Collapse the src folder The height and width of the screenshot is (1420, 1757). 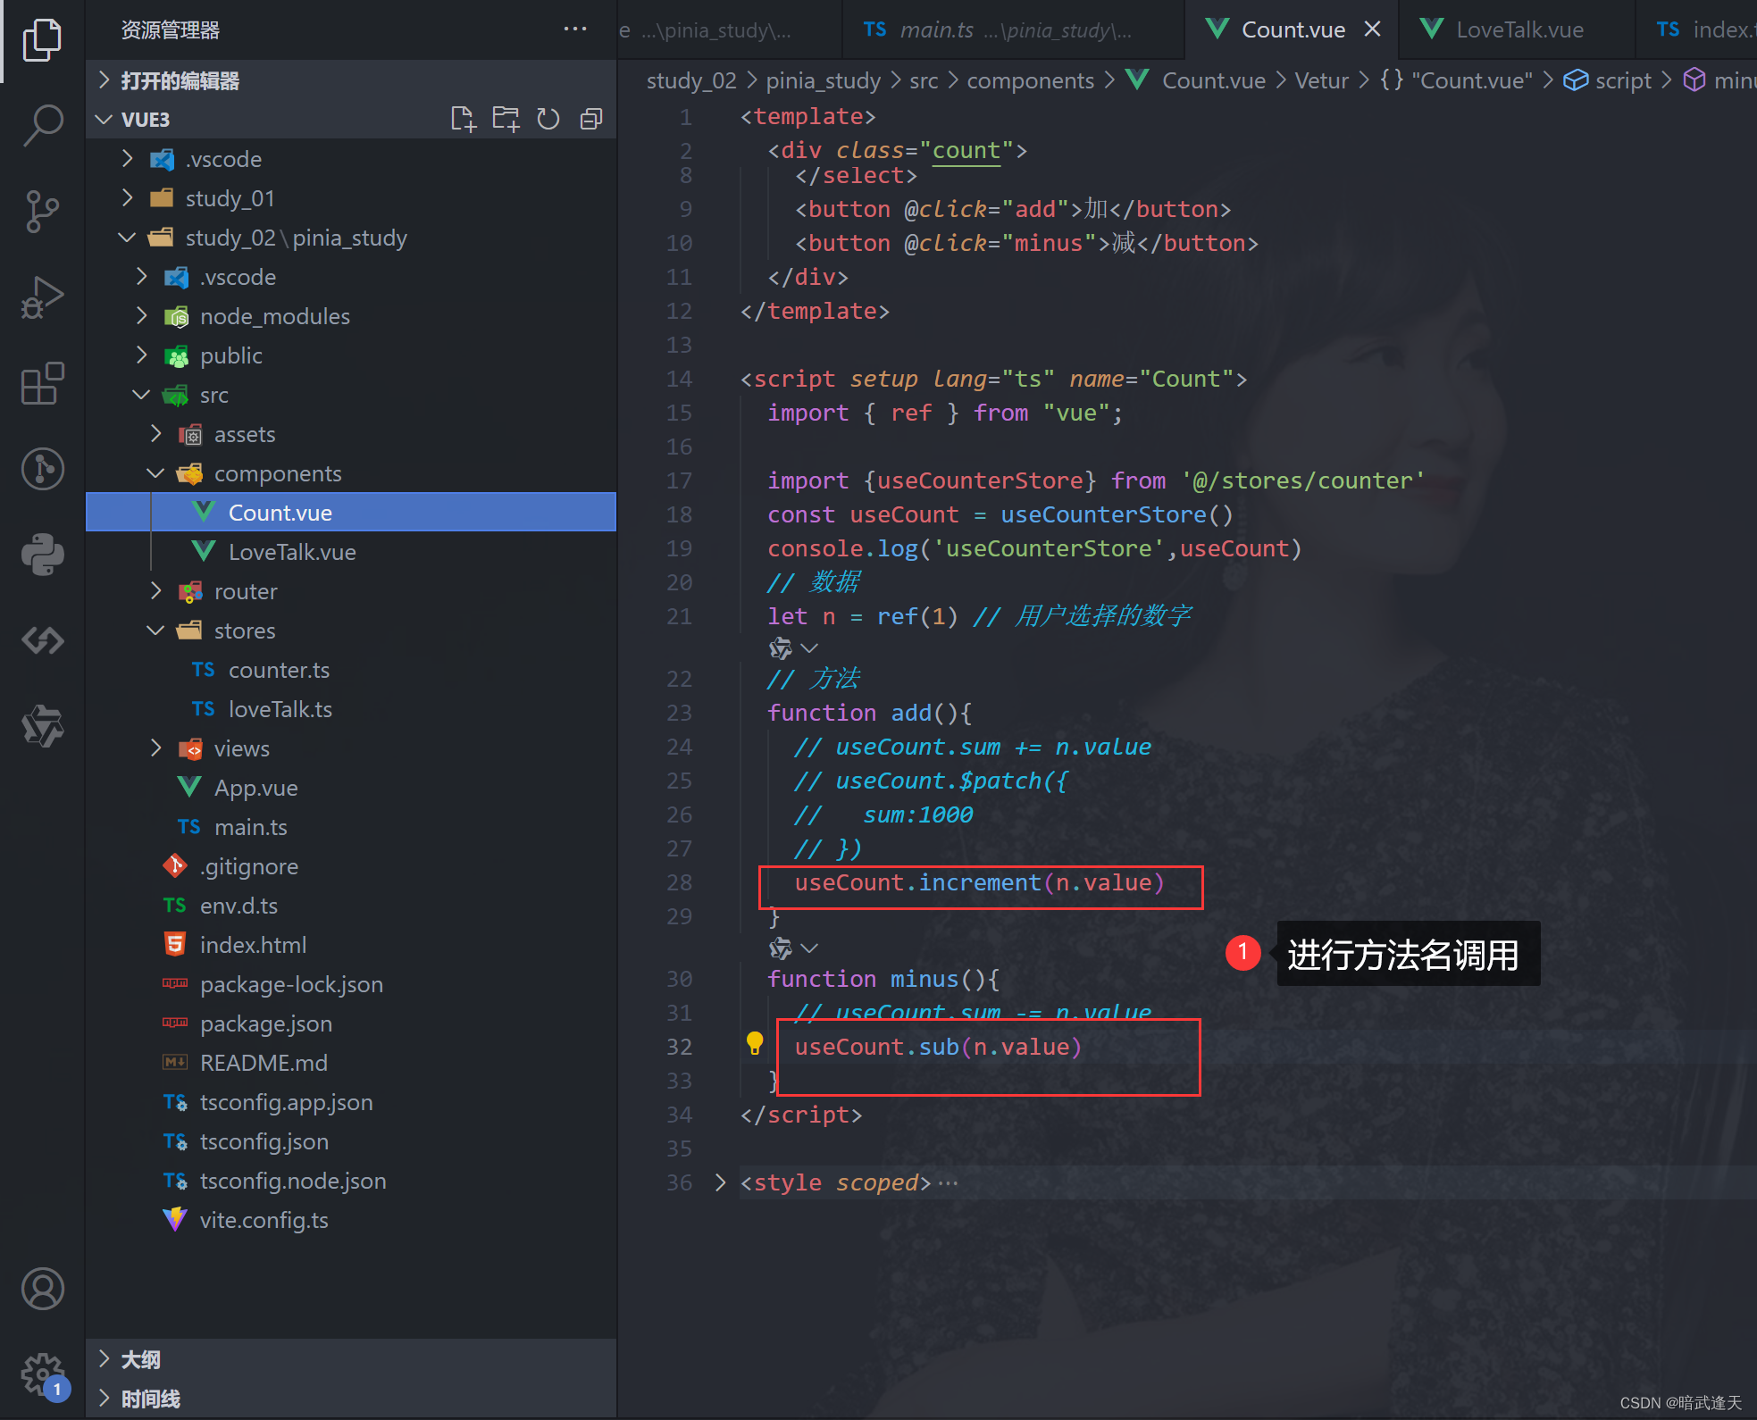click(x=351, y=395)
